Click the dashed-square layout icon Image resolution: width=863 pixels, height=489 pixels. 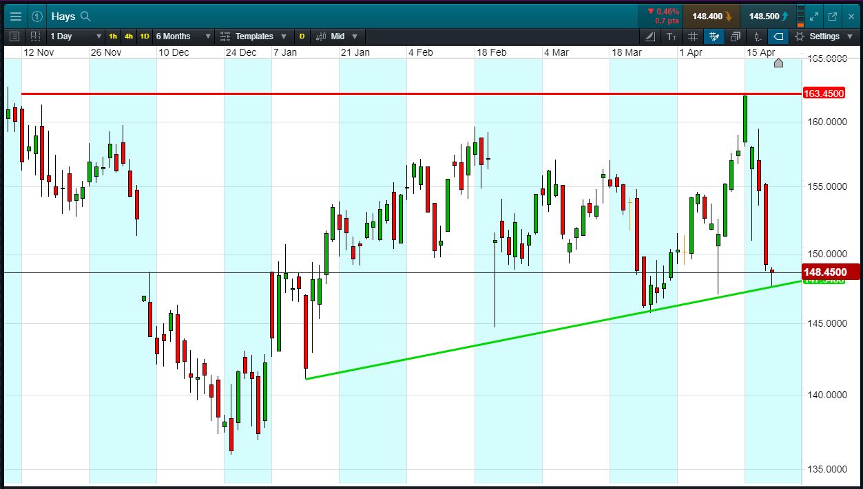[34, 36]
